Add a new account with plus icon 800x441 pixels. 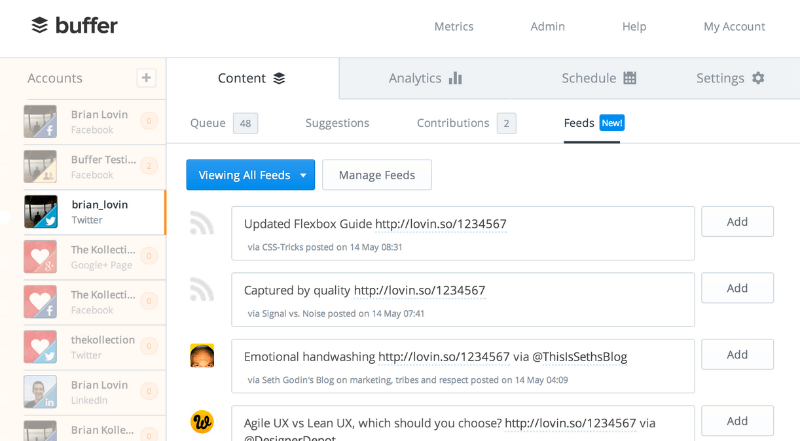(x=146, y=78)
